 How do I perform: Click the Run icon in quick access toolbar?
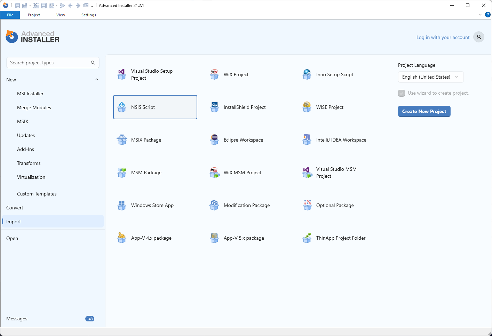[62, 6]
